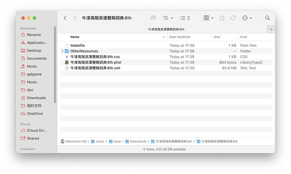Add a new tab with plus button
Image resolution: width=291 pixels, height=174 pixels.
271,29
